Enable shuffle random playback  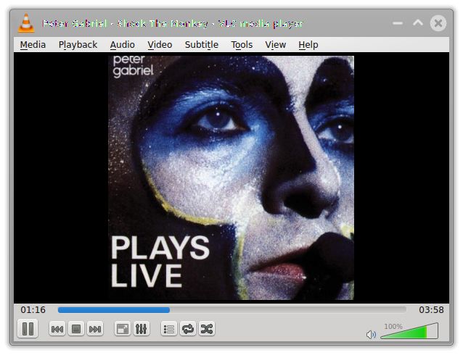click(x=207, y=329)
